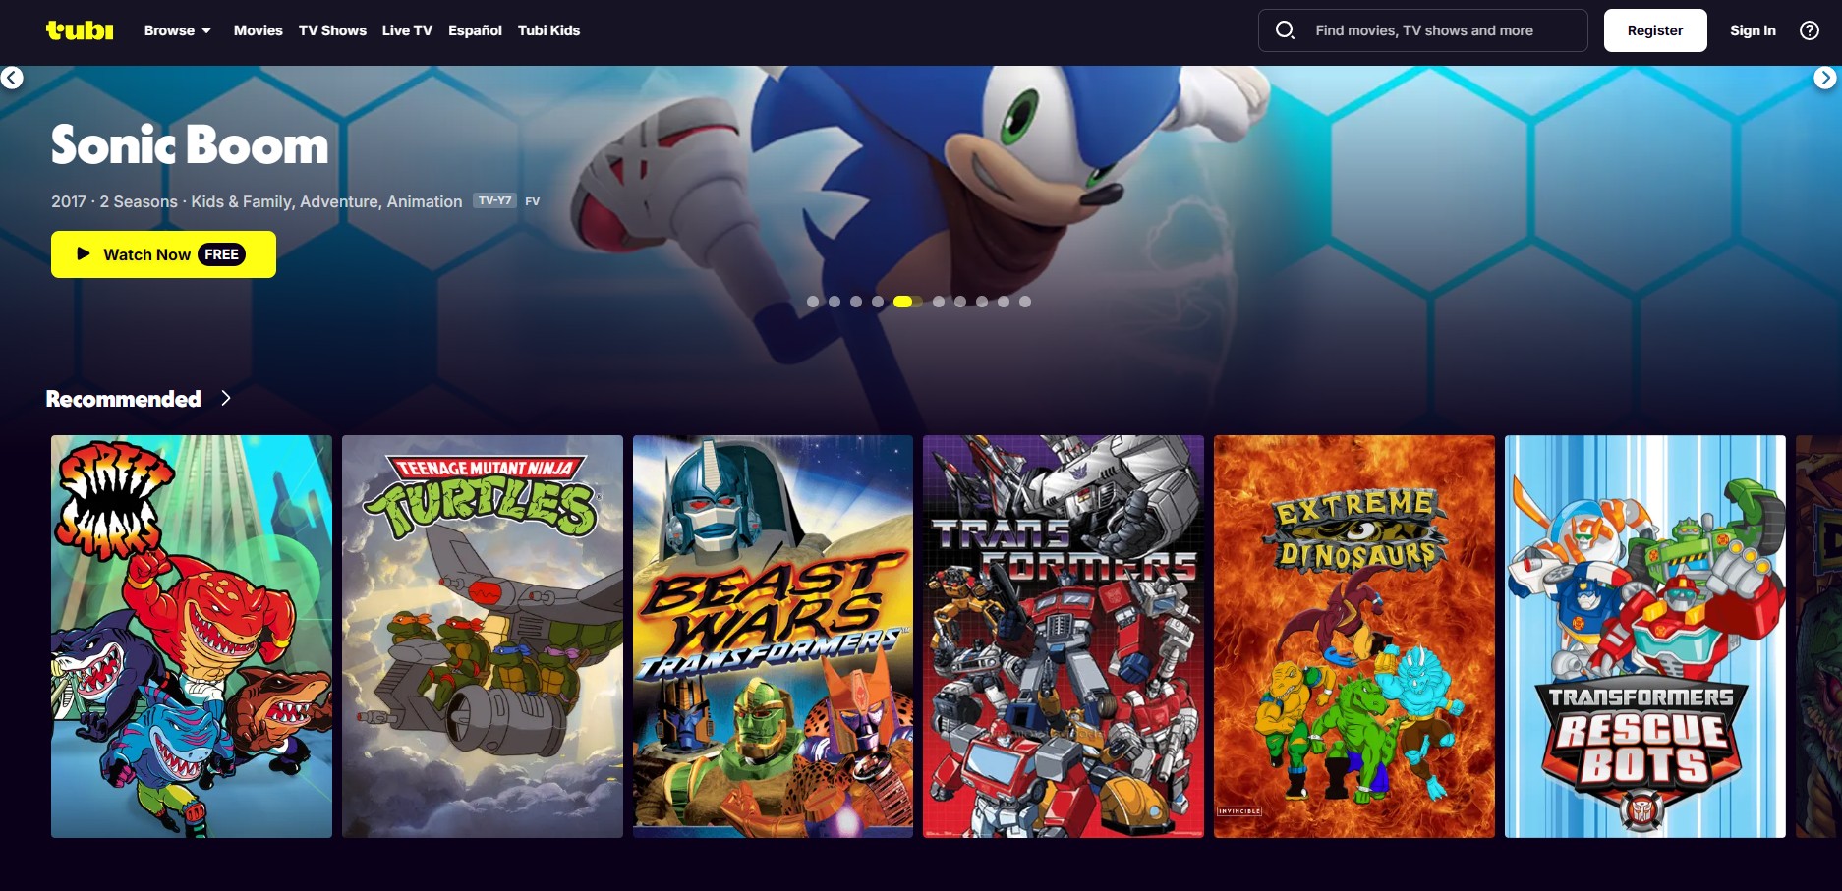This screenshot has height=891, width=1842.
Task: Open the red Transformers poster with Optimus Prime
Action: coord(1064,637)
